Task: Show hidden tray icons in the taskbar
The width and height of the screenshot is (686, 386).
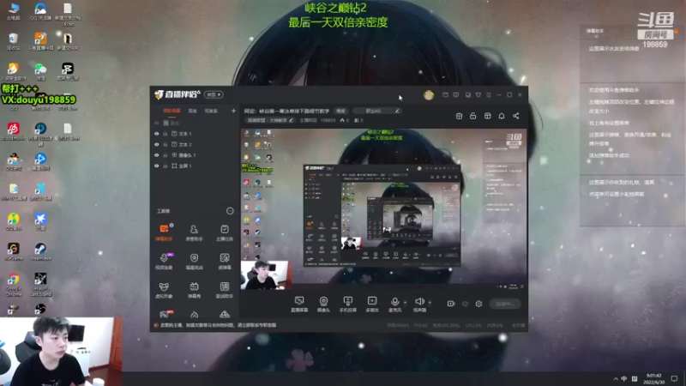Action: (616, 379)
